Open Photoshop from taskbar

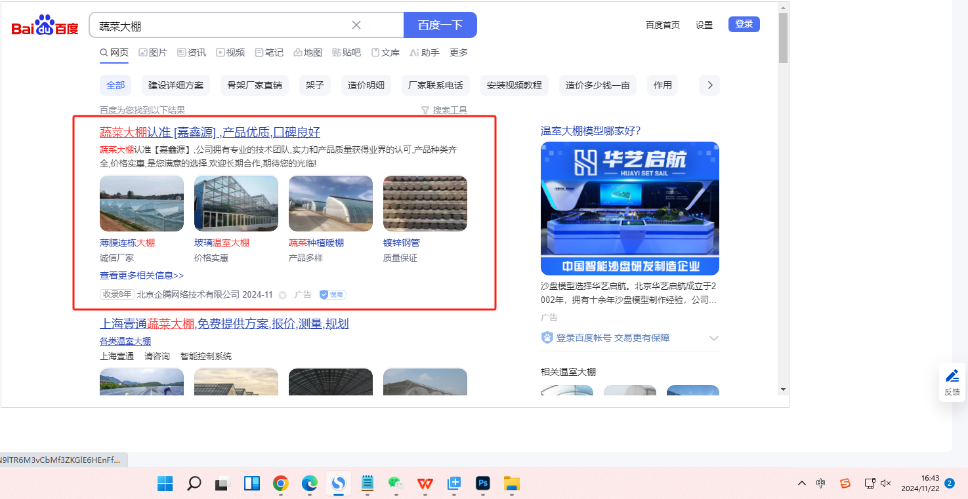point(483,484)
